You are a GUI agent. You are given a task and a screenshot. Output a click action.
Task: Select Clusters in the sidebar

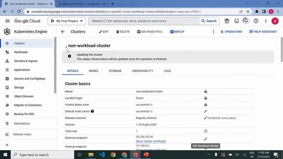point(27,43)
